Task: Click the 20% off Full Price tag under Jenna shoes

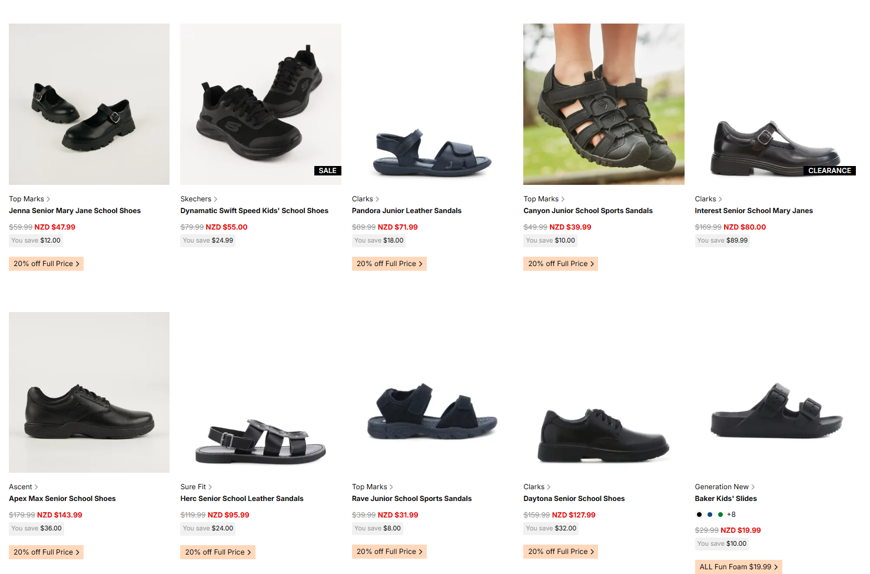Action: pos(46,264)
